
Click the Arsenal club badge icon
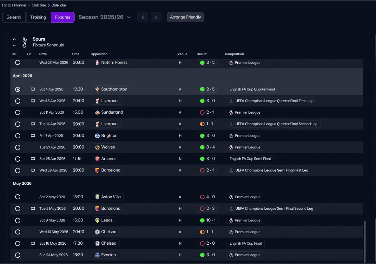point(97,159)
